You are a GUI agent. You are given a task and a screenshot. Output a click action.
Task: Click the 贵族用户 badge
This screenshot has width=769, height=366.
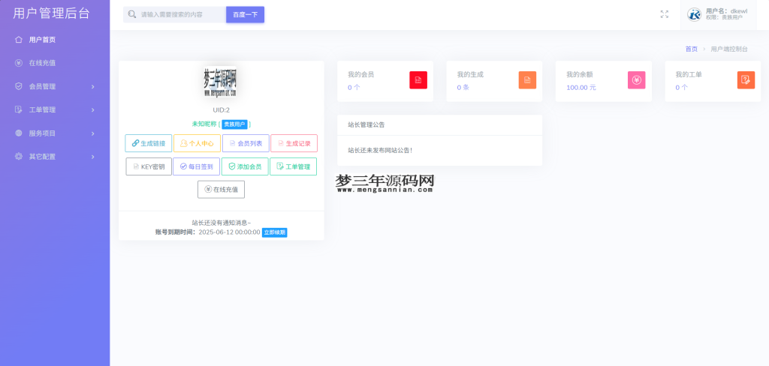click(x=235, y=124)
